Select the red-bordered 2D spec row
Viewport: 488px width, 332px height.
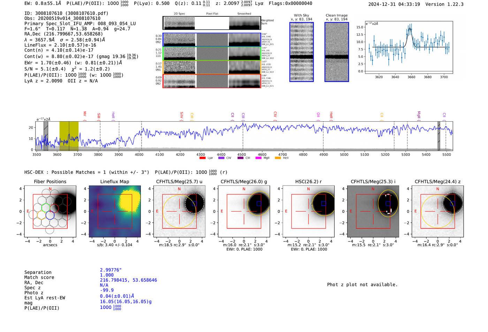[x=212, y=81]
